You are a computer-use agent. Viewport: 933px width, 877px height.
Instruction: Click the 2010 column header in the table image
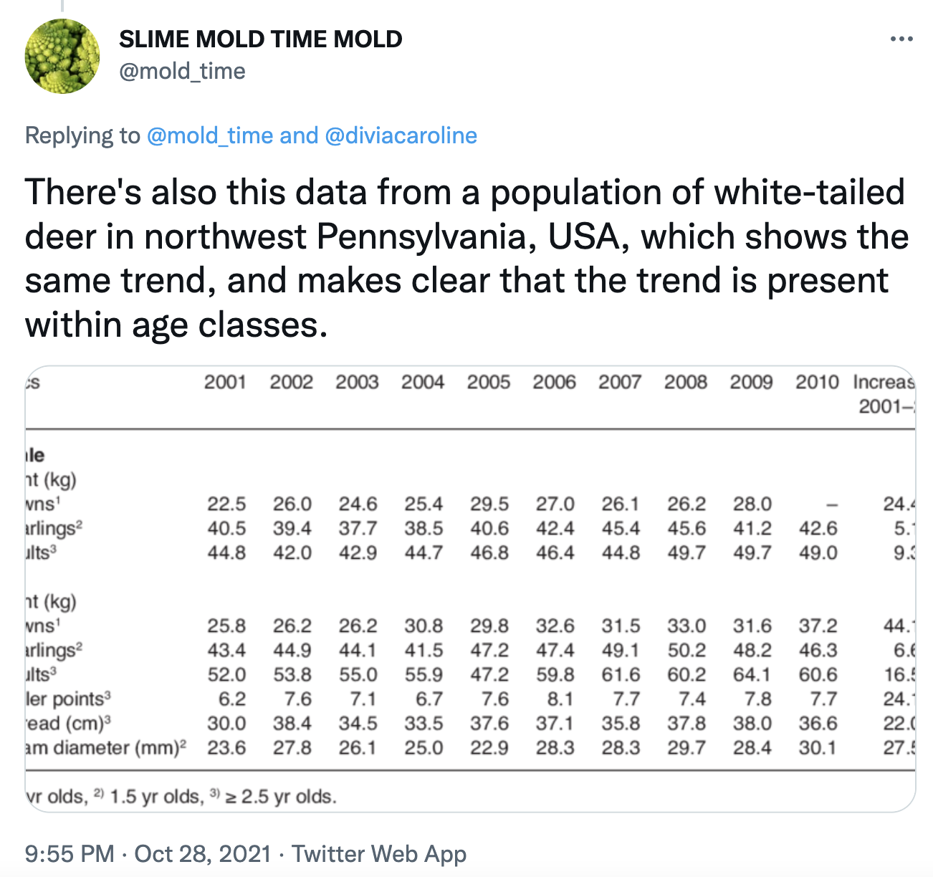tap(816, 382)
